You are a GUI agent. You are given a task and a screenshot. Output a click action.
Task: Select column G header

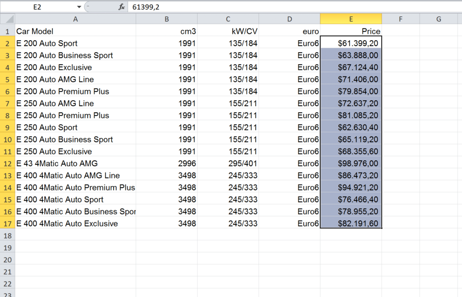coord(439,19)
